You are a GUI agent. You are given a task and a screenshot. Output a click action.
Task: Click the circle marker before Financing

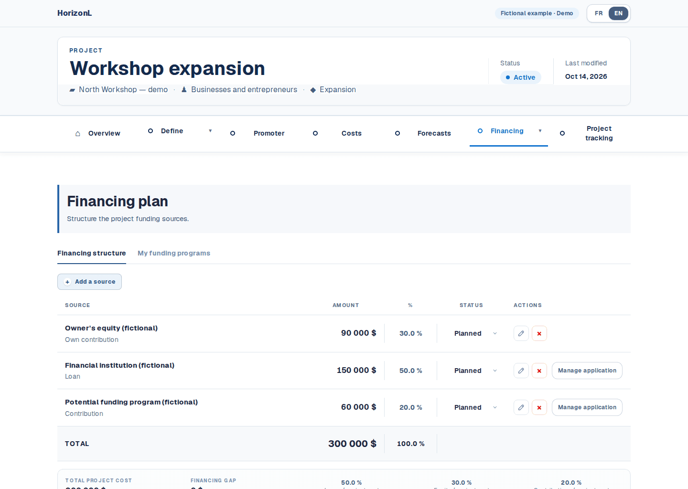480,131
